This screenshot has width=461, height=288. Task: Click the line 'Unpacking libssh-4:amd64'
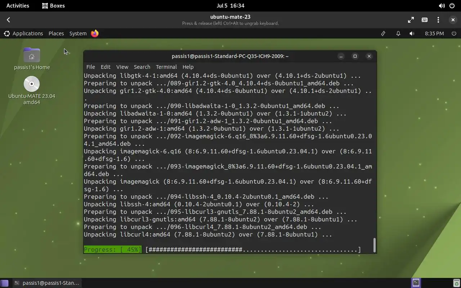199,204
